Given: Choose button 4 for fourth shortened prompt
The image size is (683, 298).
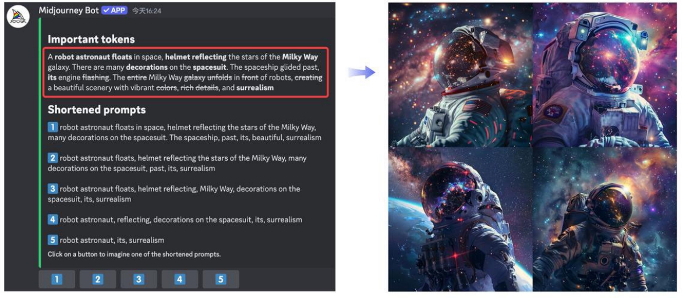Looking at the screenshot, I should point(179,279).
